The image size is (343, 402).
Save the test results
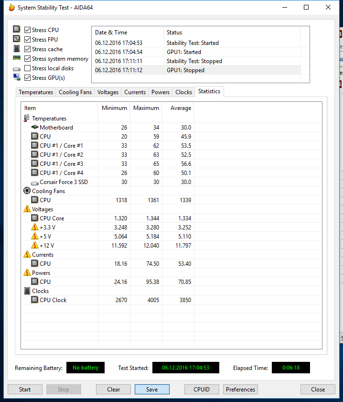(x=152, y=389)
